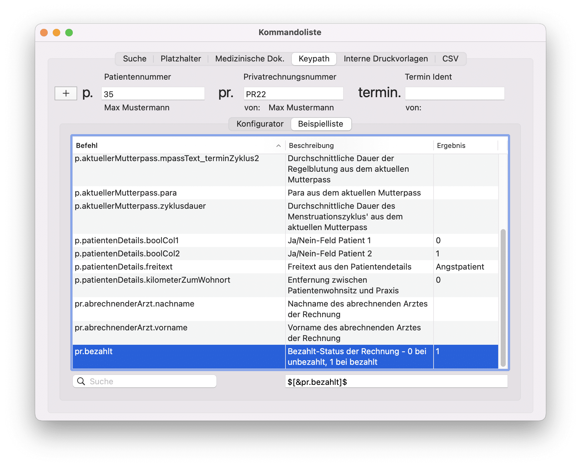Click result 1 of boolCol2 row
Viewport: 581px width, 467px height.
tap(438, 254)
